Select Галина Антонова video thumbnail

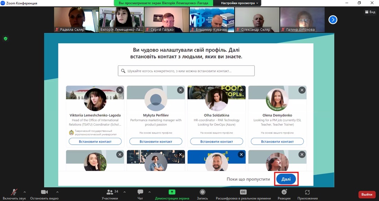[302, 20]
